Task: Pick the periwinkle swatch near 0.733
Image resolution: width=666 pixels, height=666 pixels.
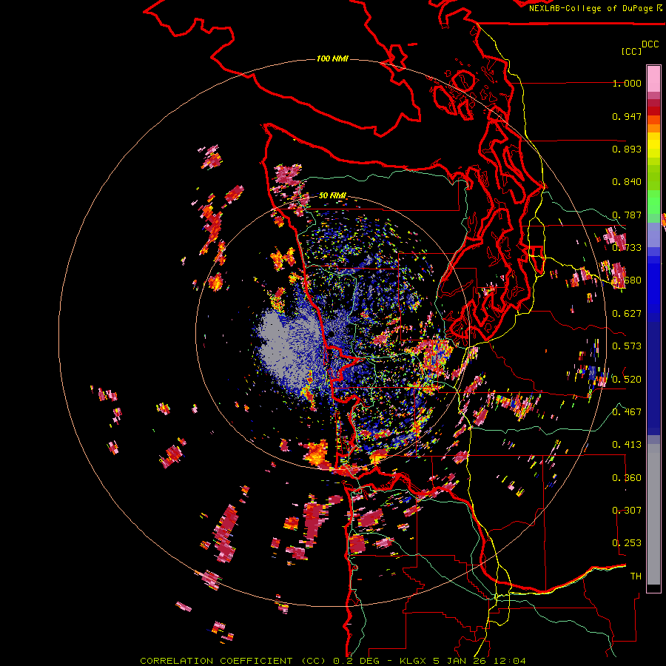Action: pyautogui.click(x=653, y=235)
